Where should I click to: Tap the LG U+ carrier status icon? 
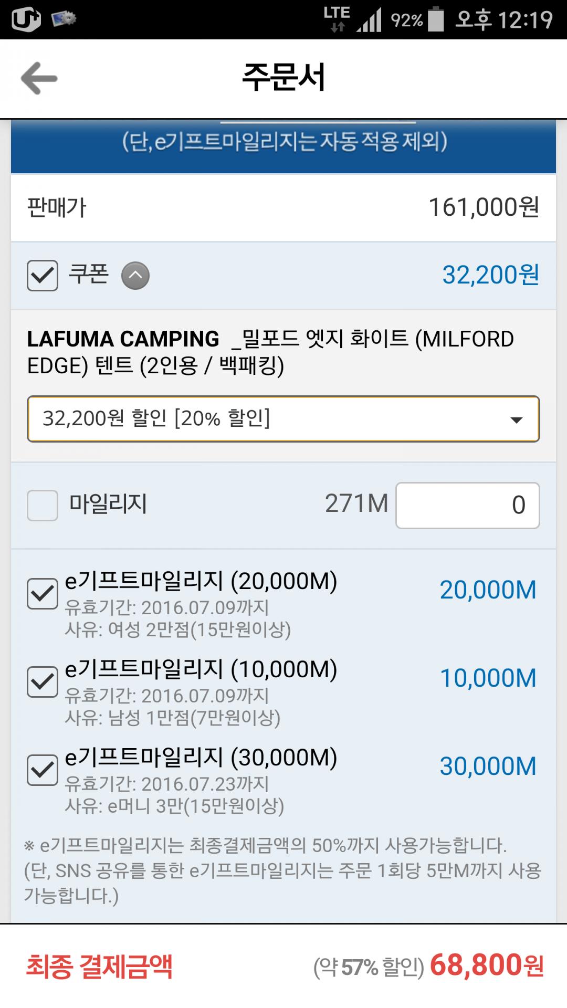(x=26, y=19)
